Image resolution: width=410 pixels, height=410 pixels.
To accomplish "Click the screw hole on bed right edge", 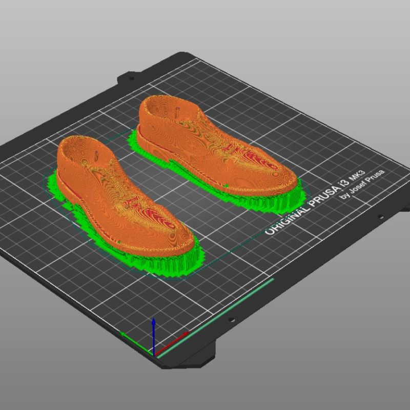I will click(380, 217).
